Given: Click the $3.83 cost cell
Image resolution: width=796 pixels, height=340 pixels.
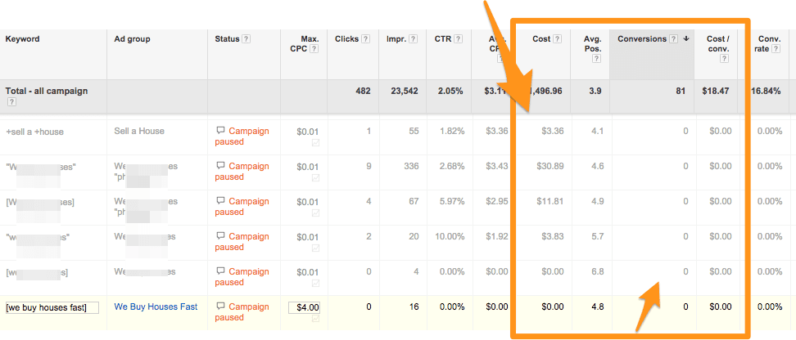Looking at the screenshot, I should tap(552, 237).
